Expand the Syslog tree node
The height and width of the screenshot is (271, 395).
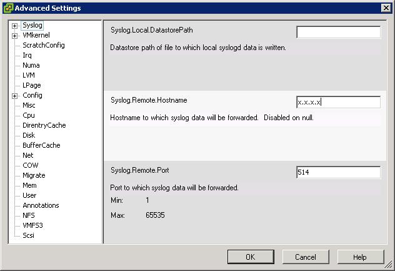point(14,26)
